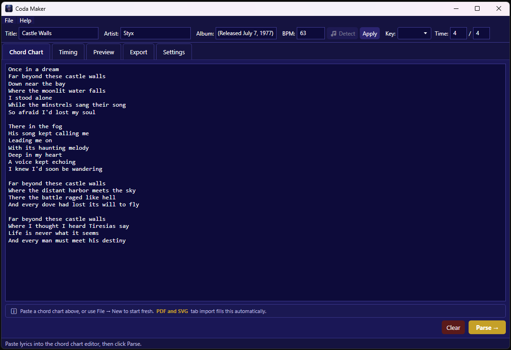Click the line "And every dove had lost its will to fly"
Screen dimensions: 511x350
pyautogui.click(x=74, y=204)
